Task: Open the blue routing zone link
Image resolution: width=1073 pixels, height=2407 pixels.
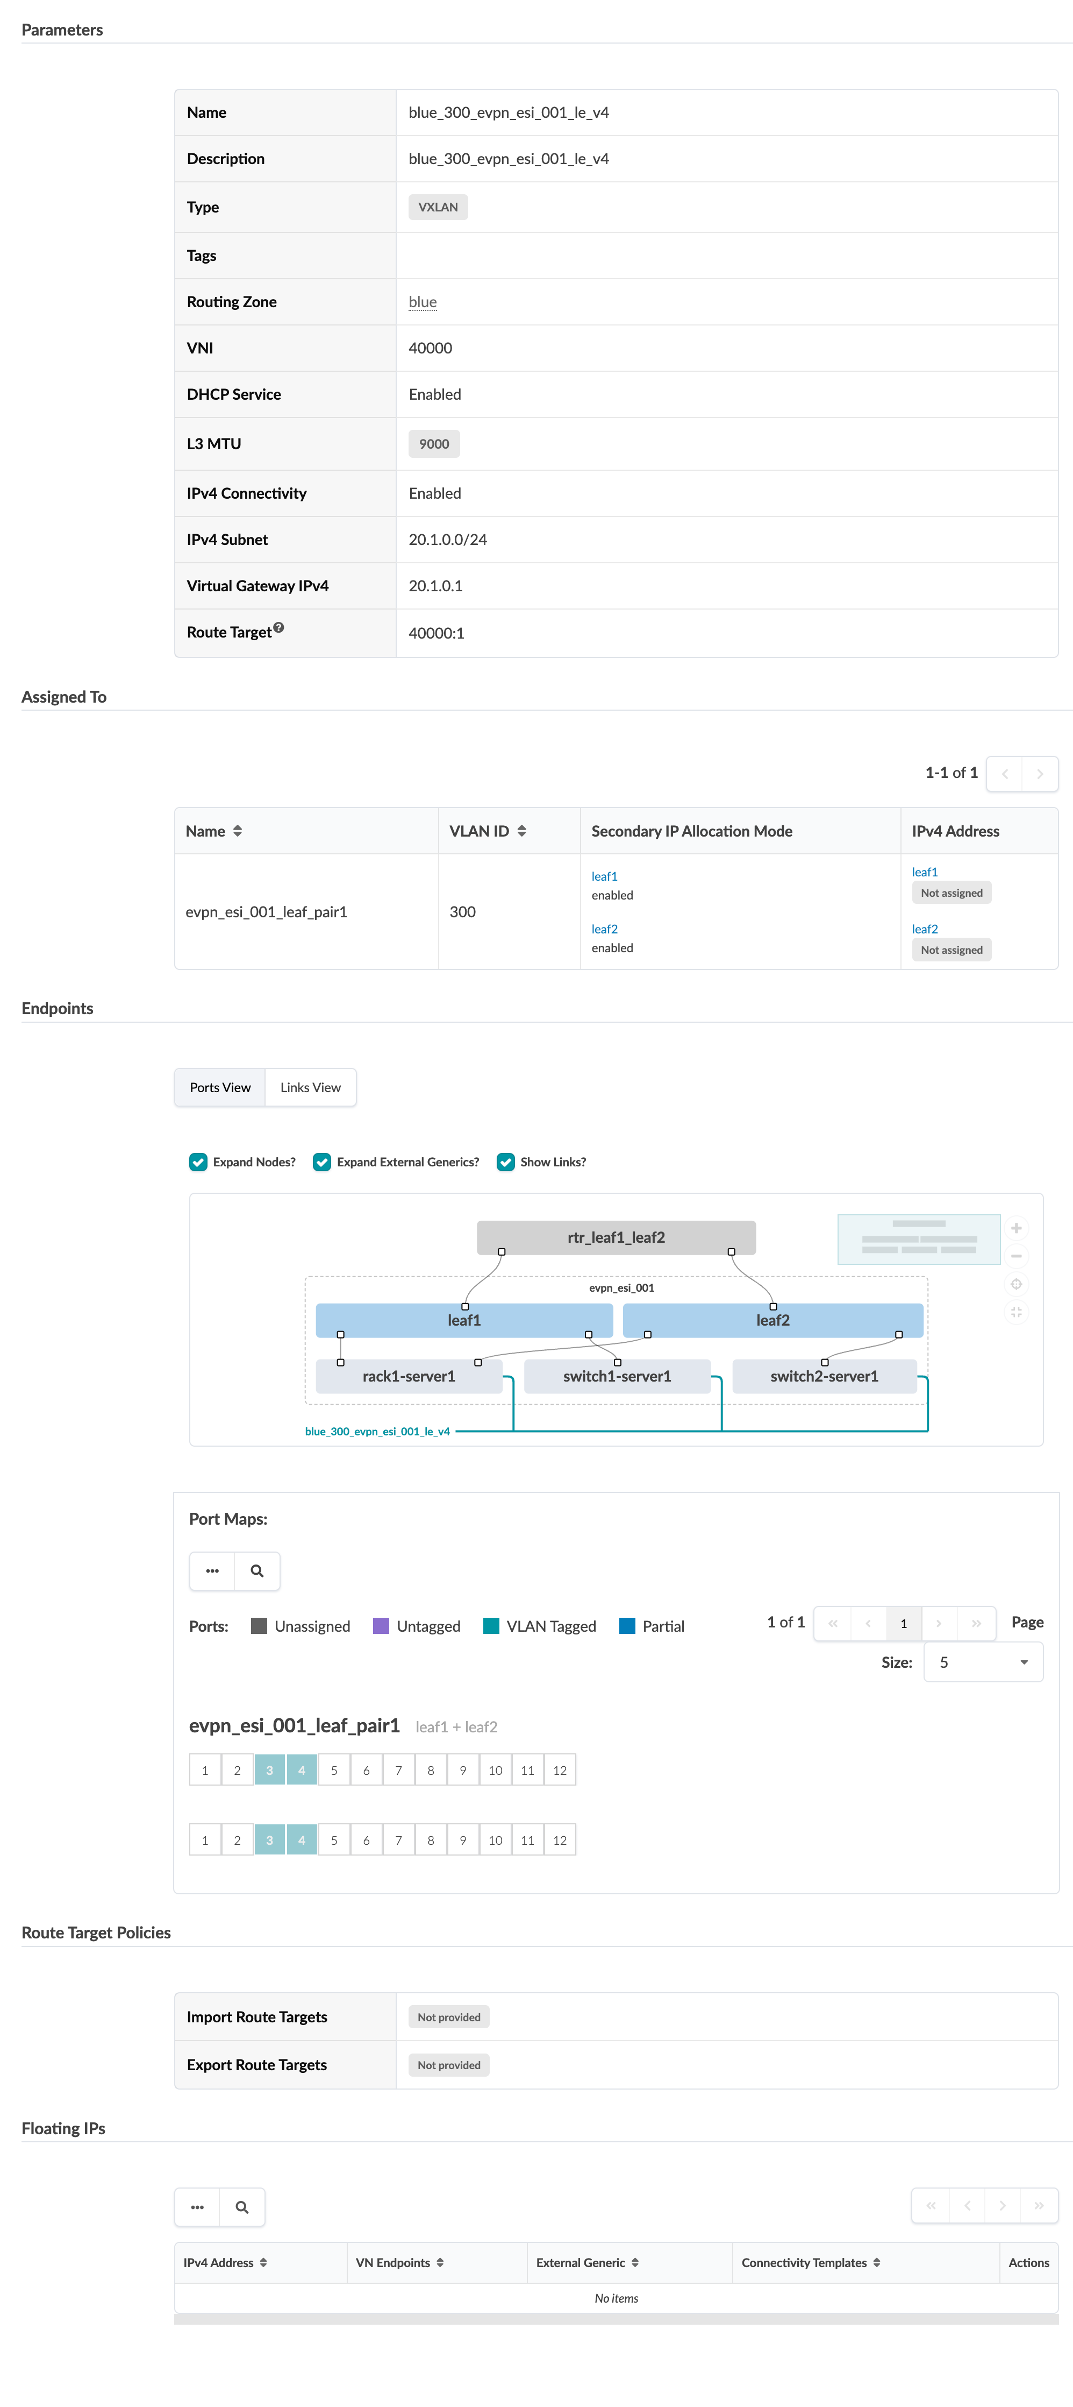Action: click(x=422, y=302)
